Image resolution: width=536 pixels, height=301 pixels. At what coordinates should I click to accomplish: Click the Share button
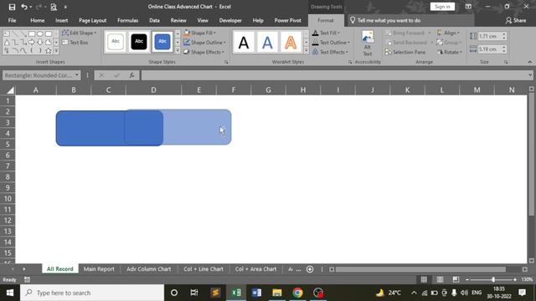tap(516, 20)
